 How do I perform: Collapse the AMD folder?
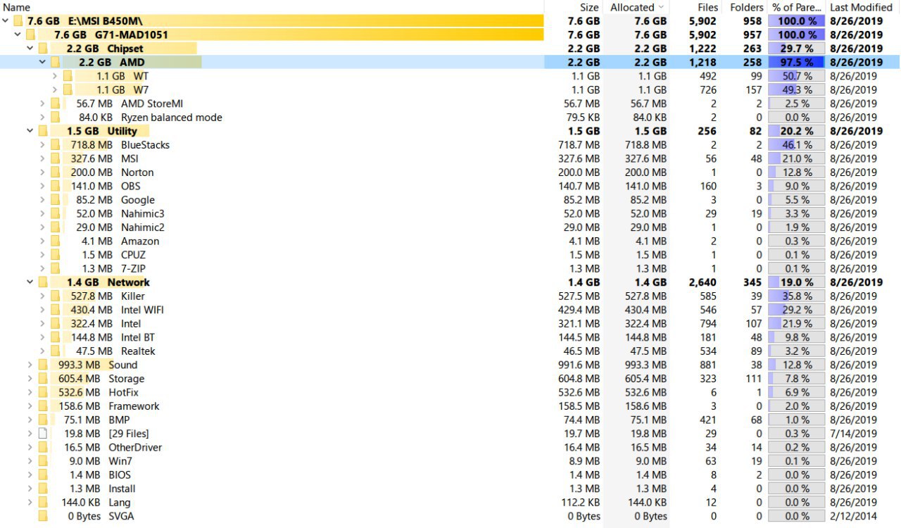click(x=42, y=63)
